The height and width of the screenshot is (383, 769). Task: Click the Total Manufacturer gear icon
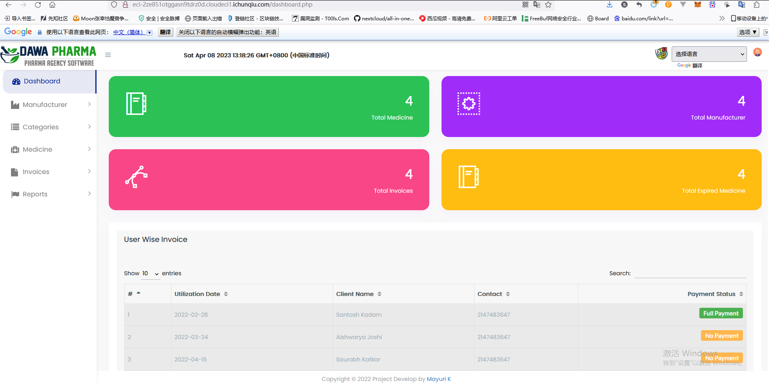(x=468, y=104)
